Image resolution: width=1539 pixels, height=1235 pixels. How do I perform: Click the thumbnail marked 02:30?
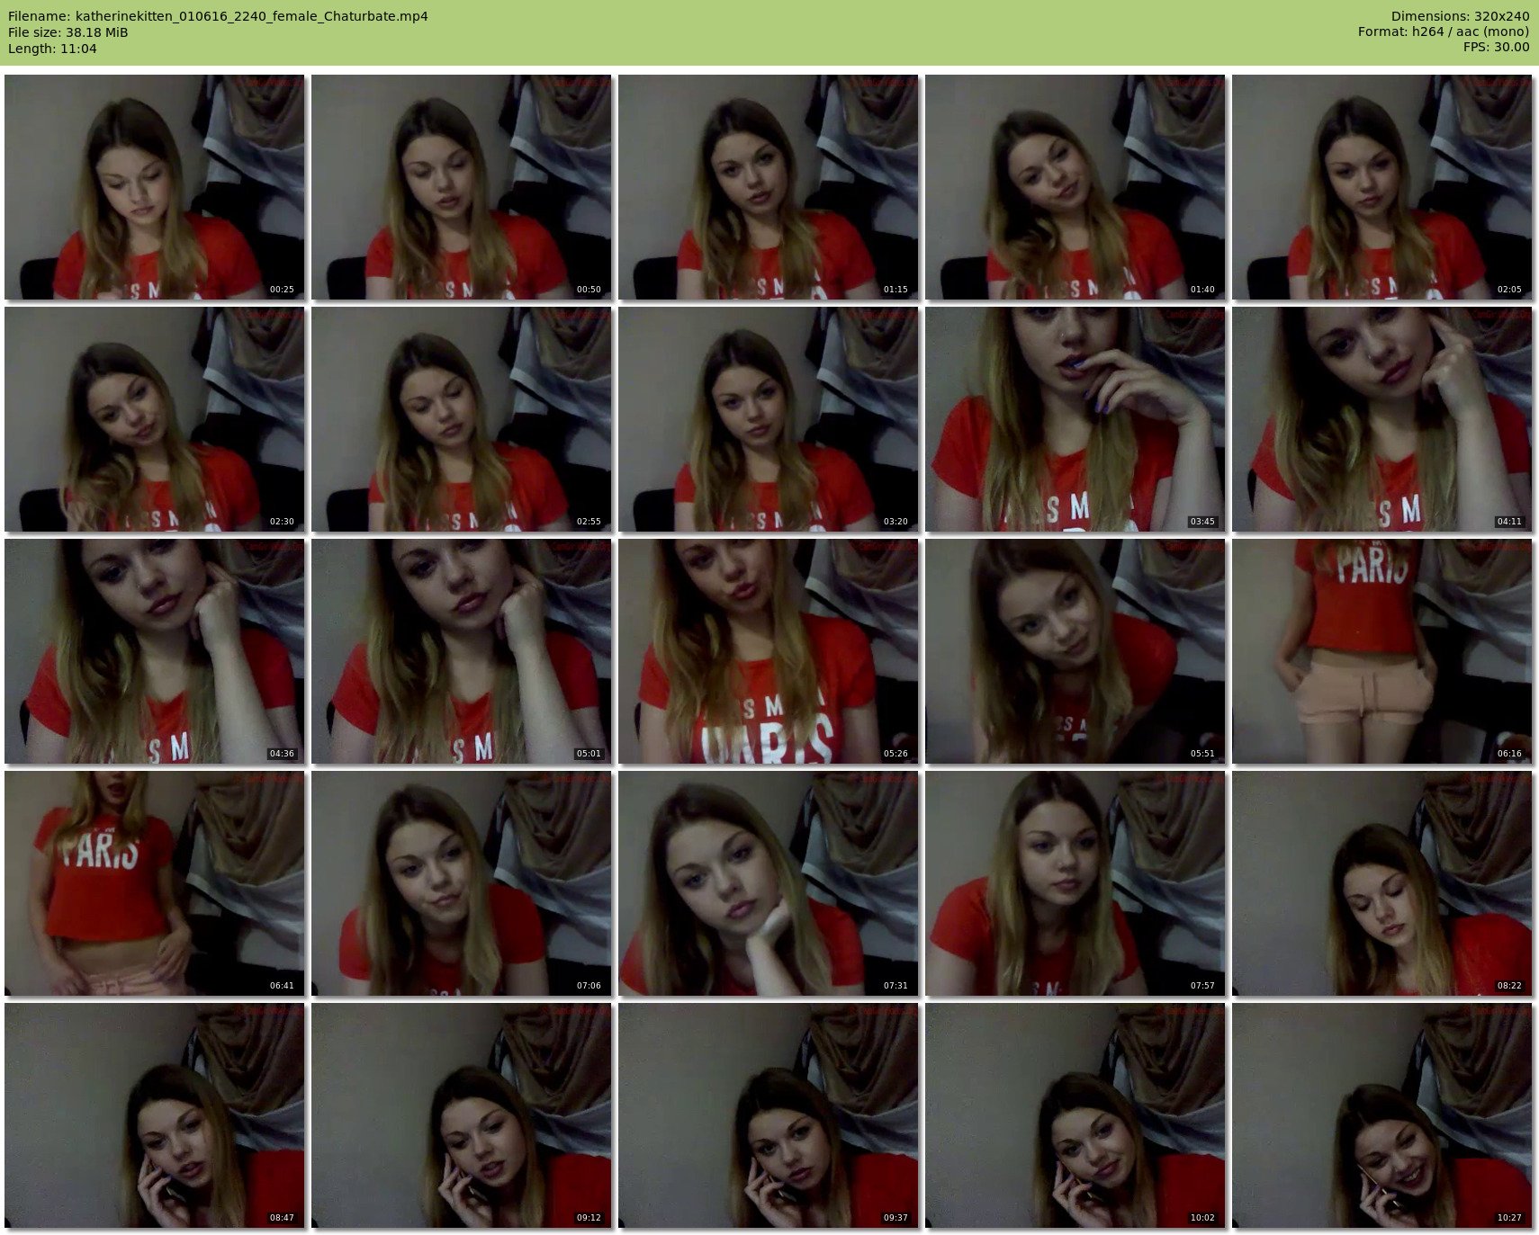(155, 419)
